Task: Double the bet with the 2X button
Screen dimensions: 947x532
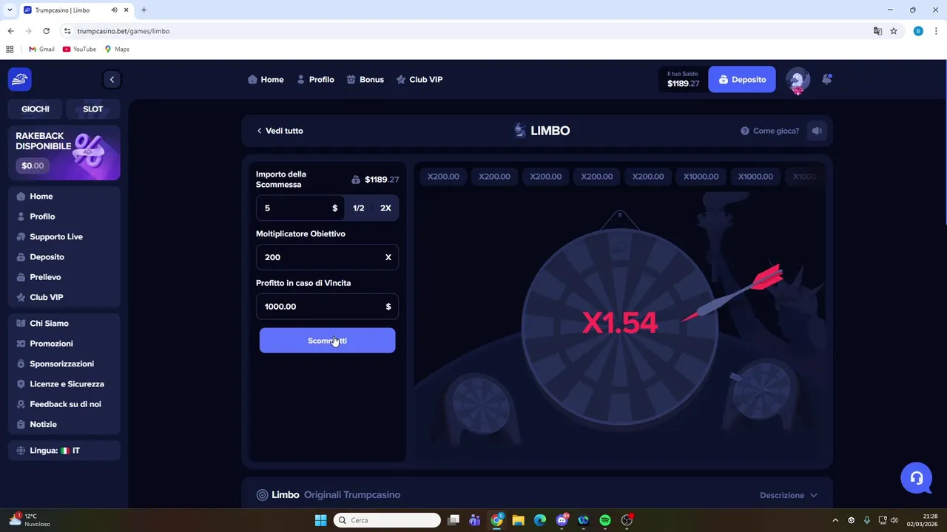Action: [x=385, y=208]
